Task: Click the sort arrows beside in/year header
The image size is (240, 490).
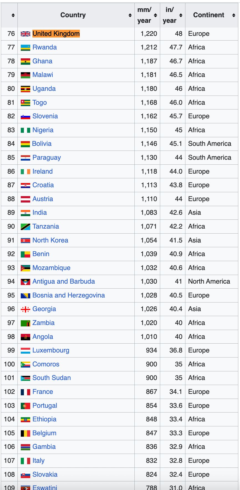Action: pos(181,15)
